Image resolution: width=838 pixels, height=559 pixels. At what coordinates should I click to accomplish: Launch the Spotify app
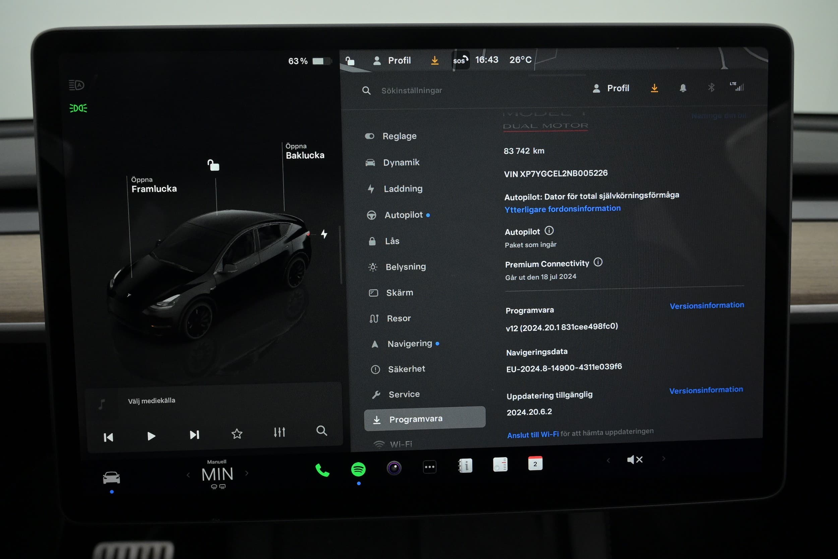click(358, 469)
